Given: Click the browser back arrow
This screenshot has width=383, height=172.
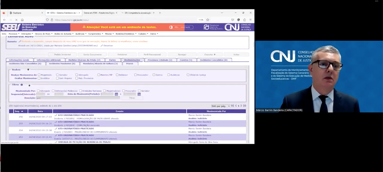Looking at the screenshot, I should point(4,20).
